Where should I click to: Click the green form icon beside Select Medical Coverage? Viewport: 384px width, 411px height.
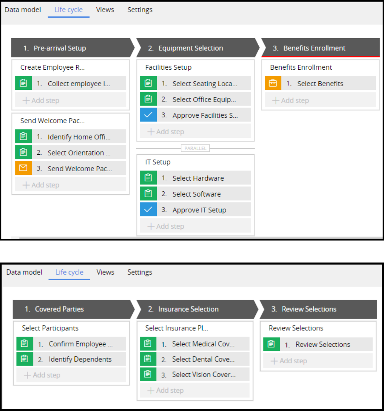click(148, 344)
